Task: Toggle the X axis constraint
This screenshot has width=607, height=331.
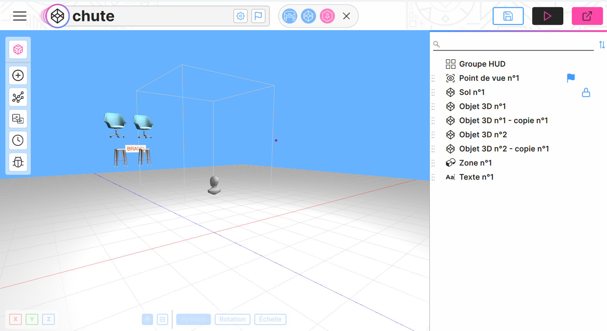Action: (15, 319)
